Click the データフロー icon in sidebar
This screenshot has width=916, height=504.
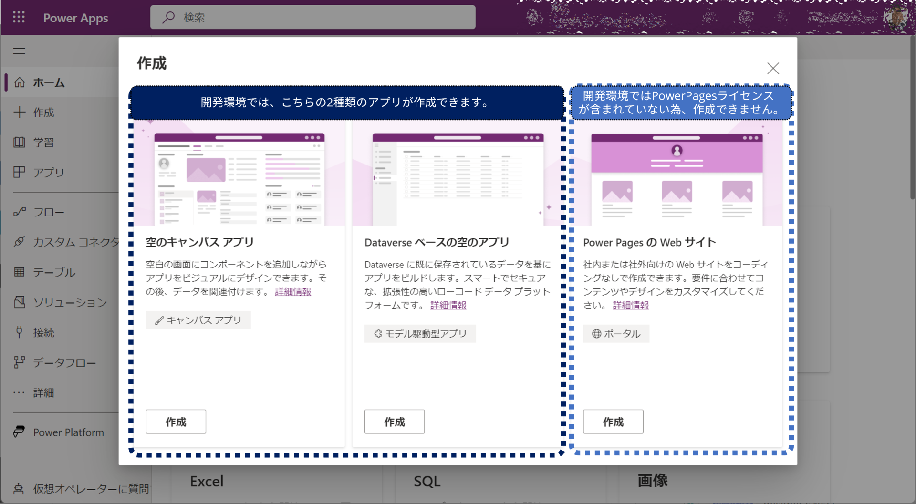pos(20,362)
